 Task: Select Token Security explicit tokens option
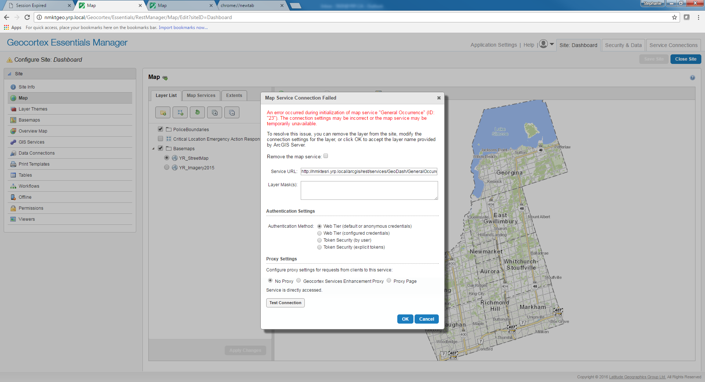[319, 247]
